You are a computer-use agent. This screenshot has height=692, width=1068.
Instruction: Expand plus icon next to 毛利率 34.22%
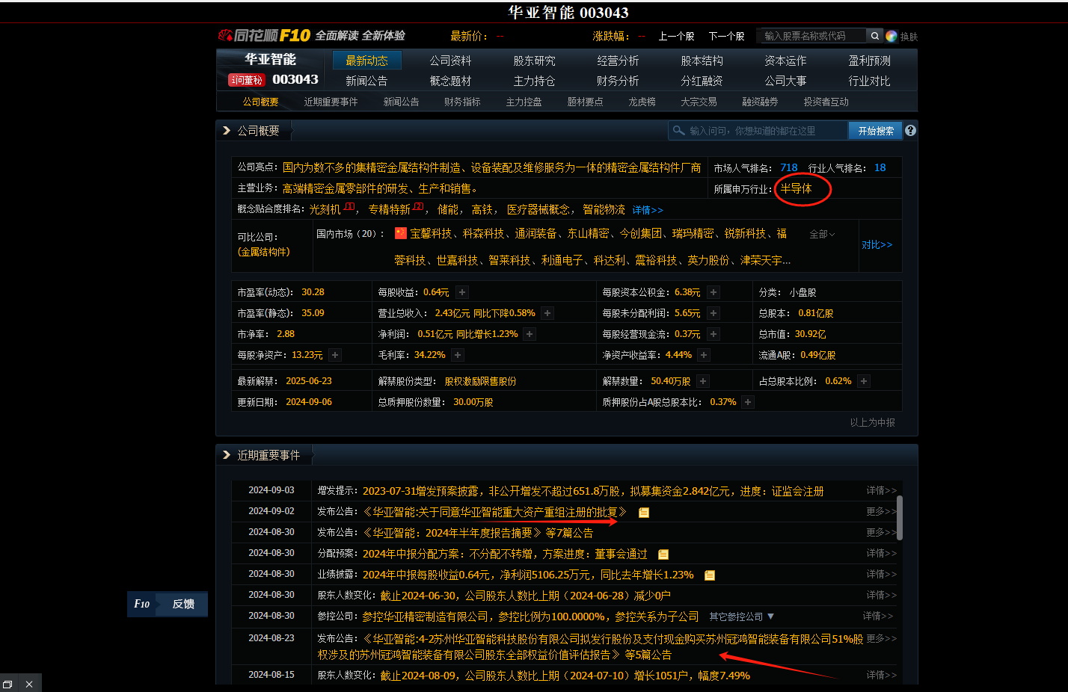[x=458, y=355]
